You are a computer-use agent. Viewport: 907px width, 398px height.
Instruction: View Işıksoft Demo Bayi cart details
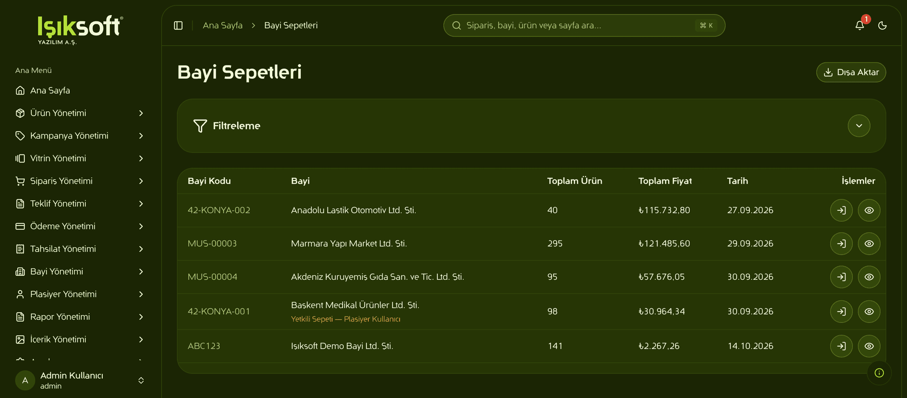[869, 346]
